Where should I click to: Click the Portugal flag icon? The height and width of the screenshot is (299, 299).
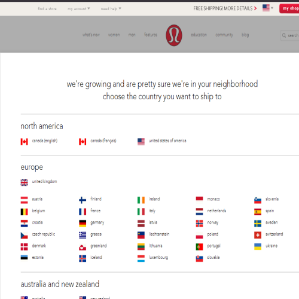(x=199, y=247)
